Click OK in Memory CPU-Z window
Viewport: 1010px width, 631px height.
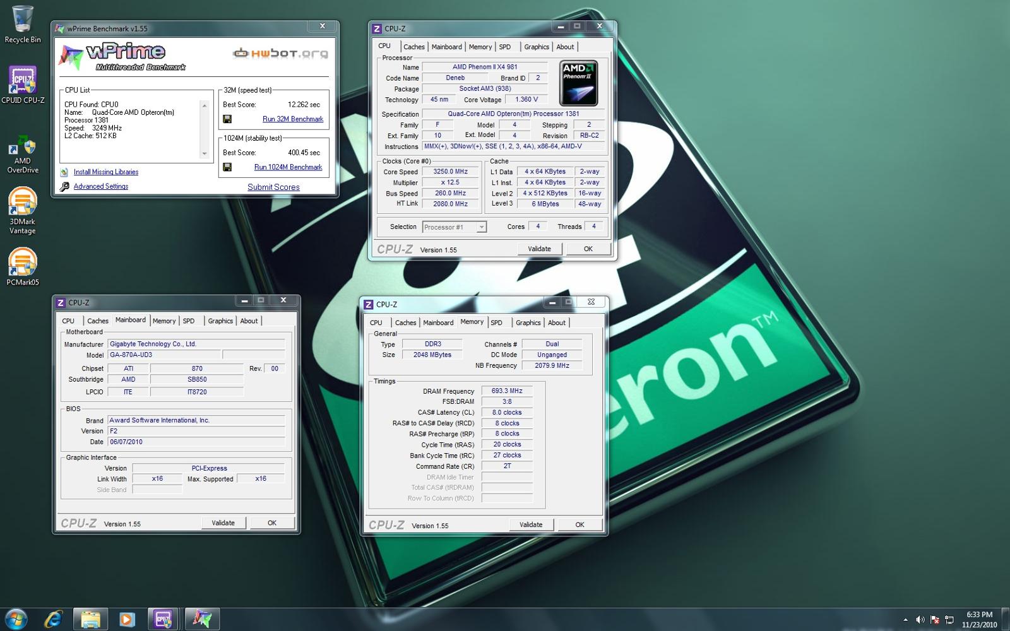click(x=580, y=524)
